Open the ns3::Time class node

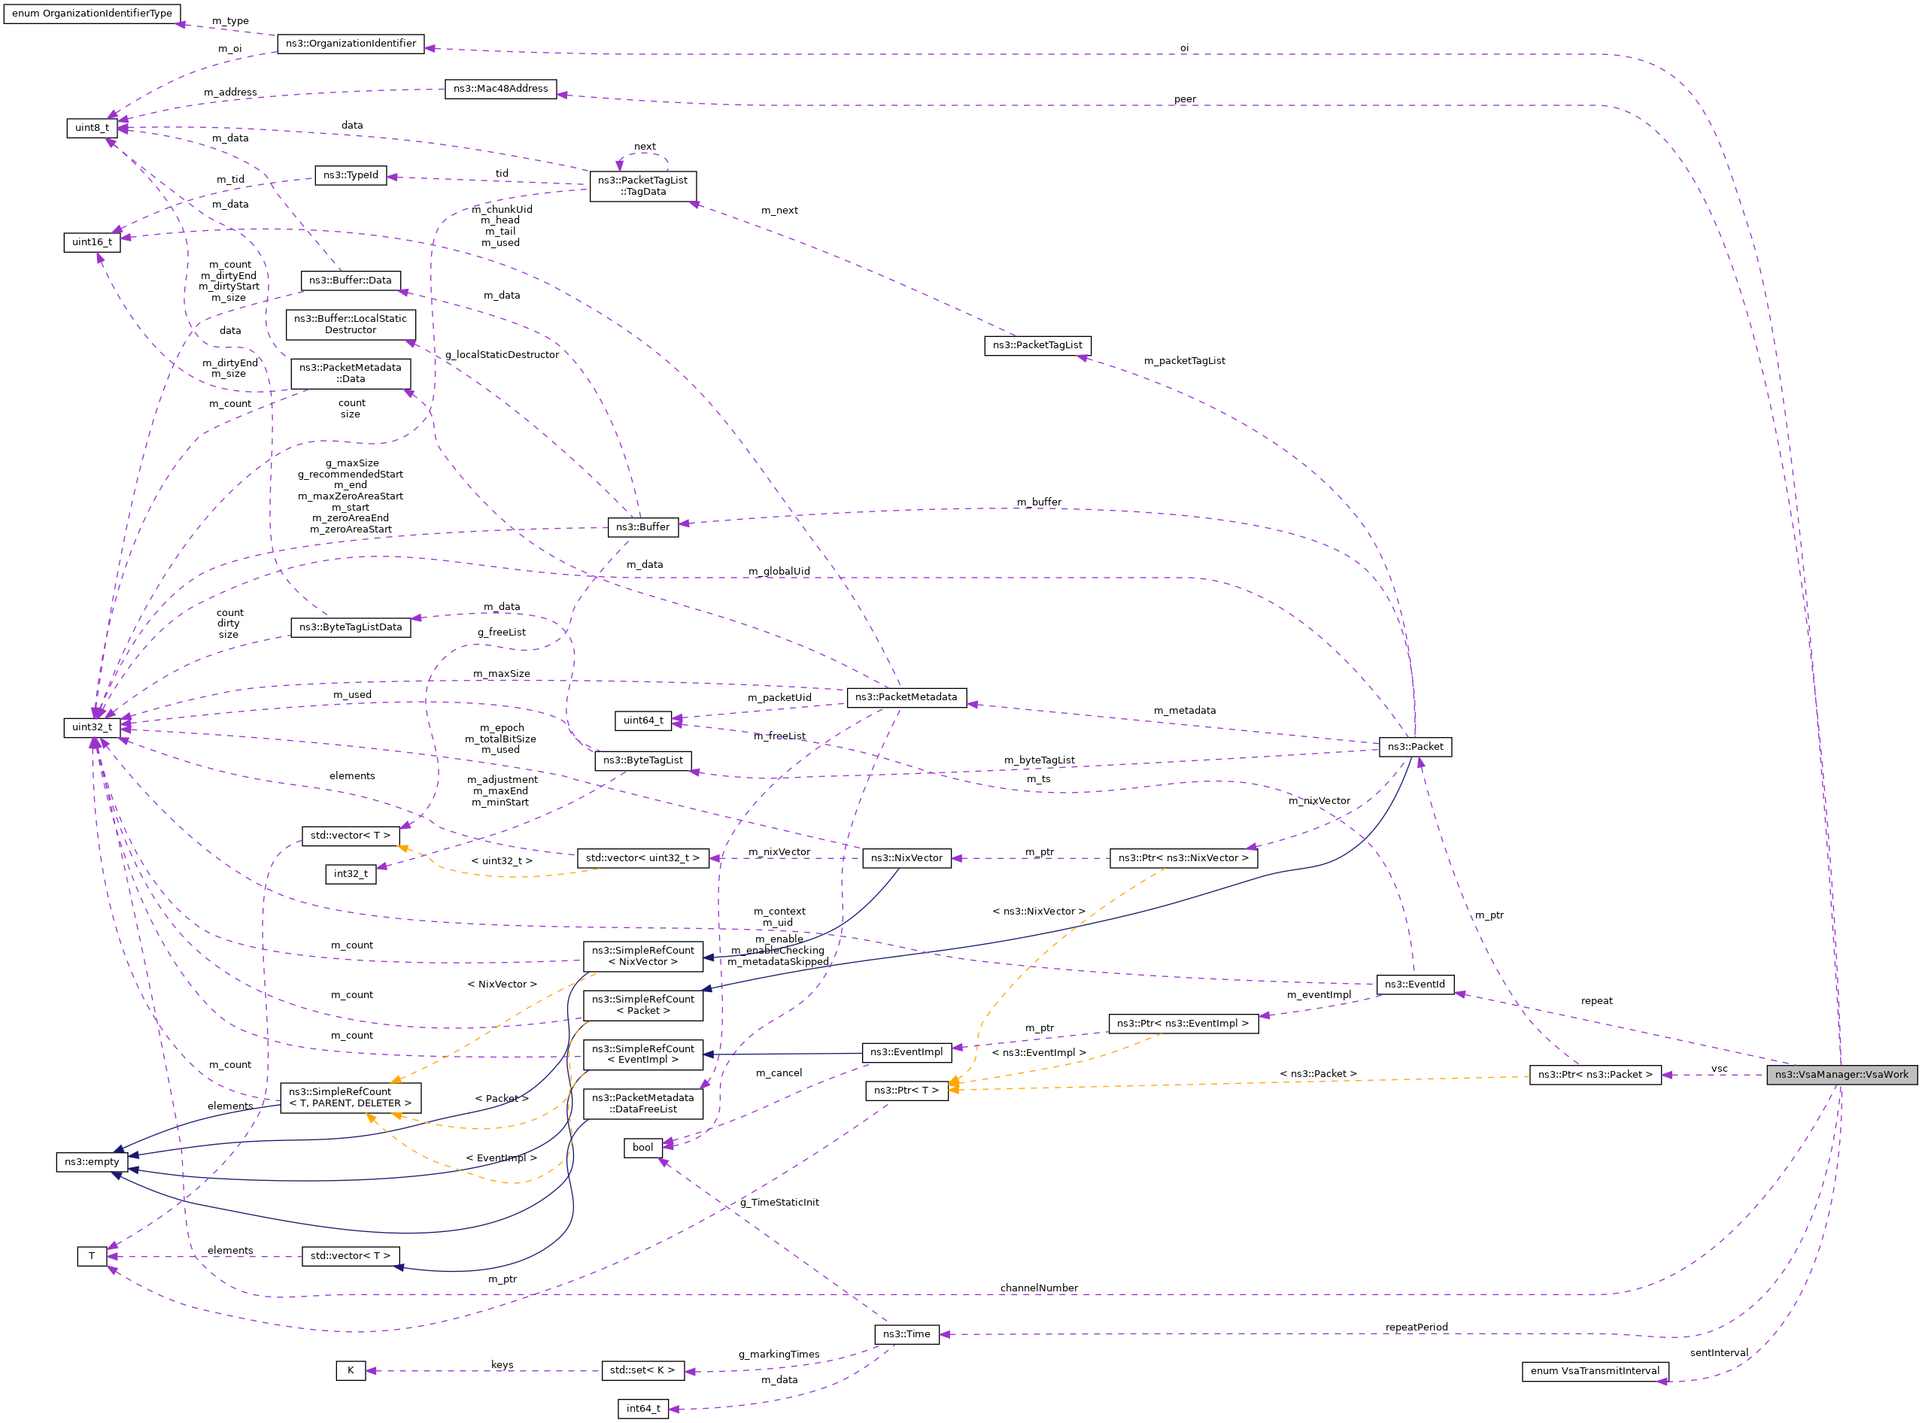click(906, 1334)
